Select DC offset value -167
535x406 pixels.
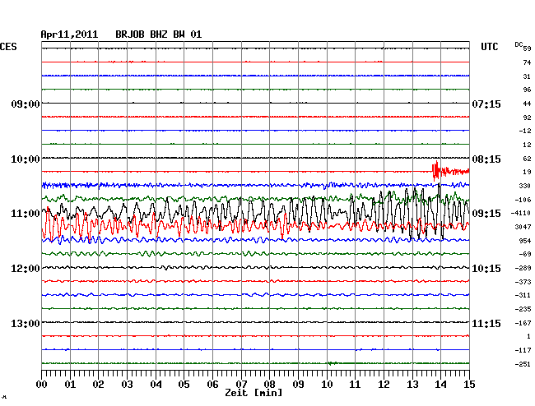click(523, 322)
